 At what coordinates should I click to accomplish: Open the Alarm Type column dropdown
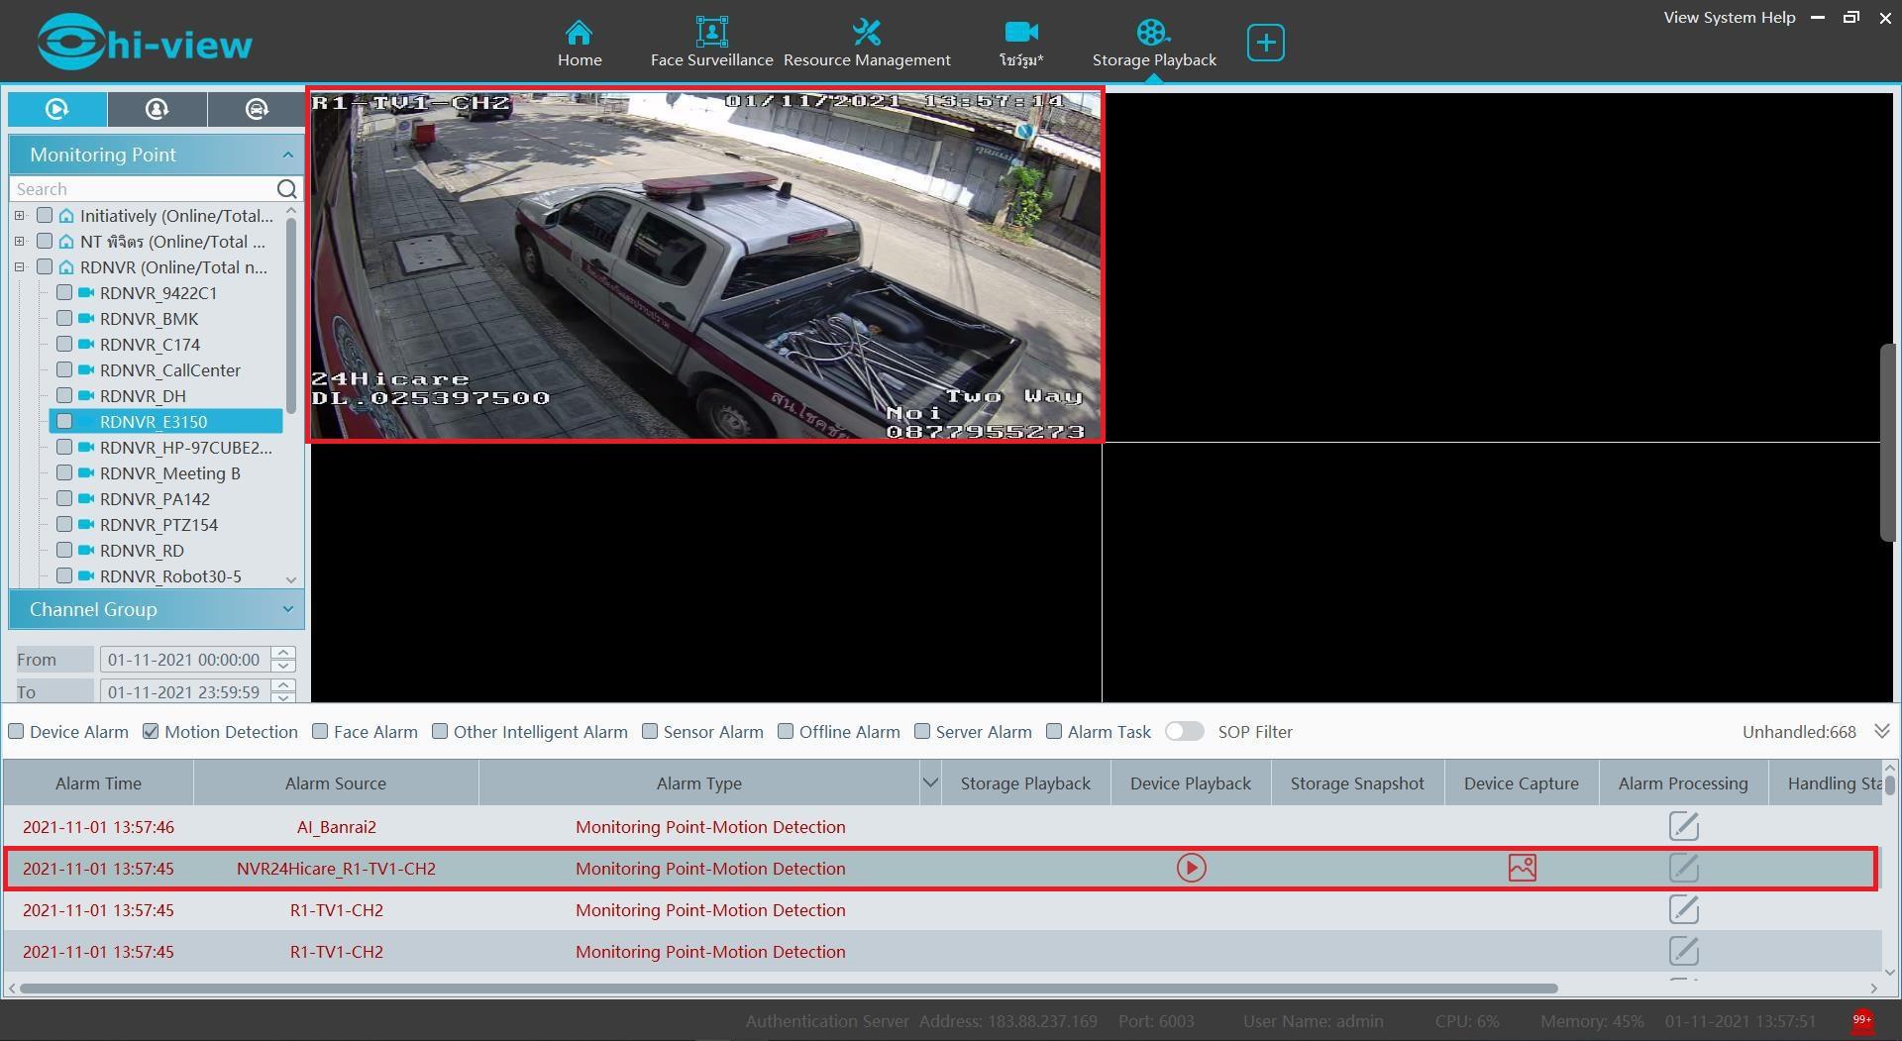tap(929, 783)
